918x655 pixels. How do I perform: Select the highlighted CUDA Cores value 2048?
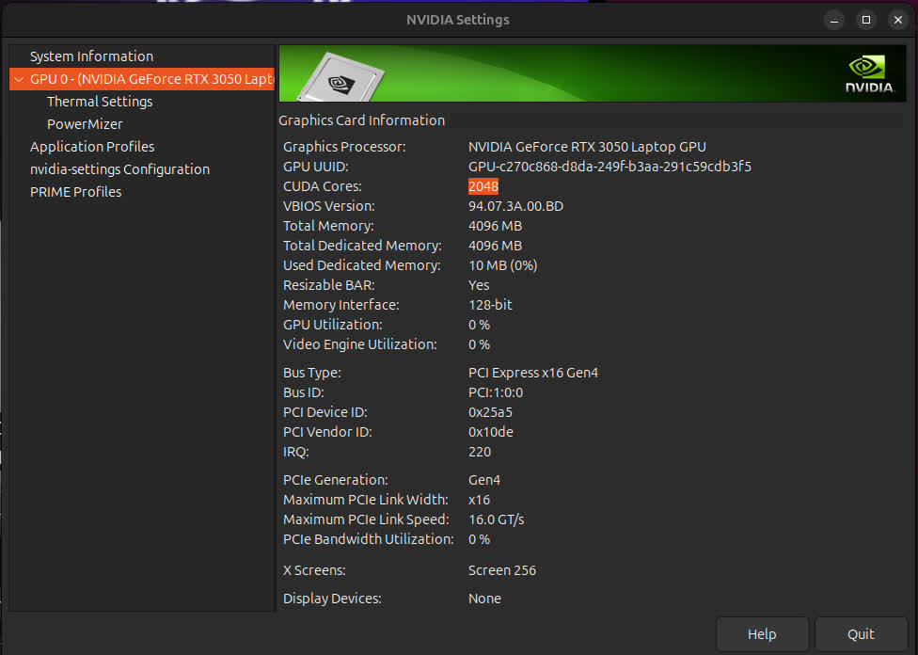click(483, 186)
